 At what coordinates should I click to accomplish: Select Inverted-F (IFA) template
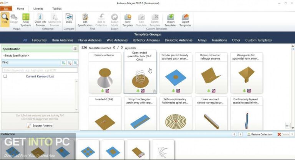105,113
